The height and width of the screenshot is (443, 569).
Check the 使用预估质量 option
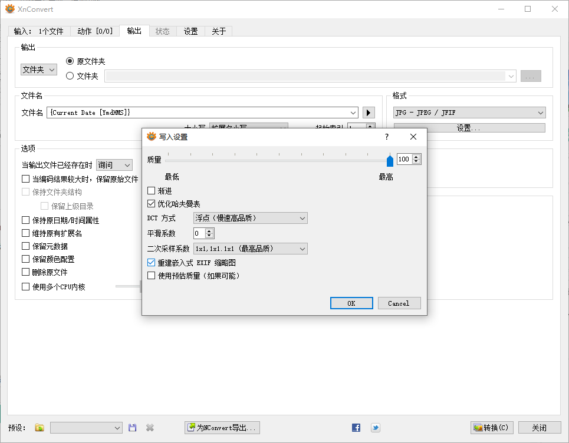(x=152, y=276)
